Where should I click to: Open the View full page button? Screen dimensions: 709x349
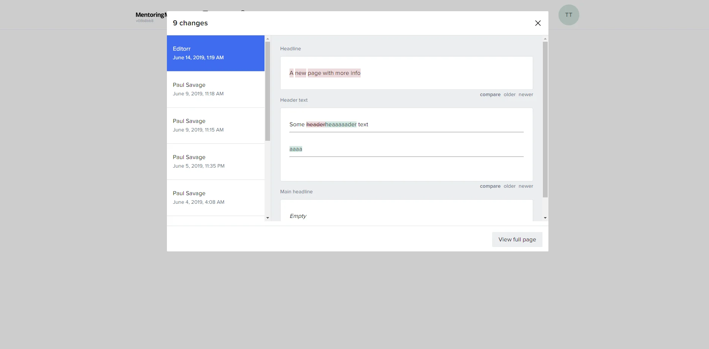517,239
